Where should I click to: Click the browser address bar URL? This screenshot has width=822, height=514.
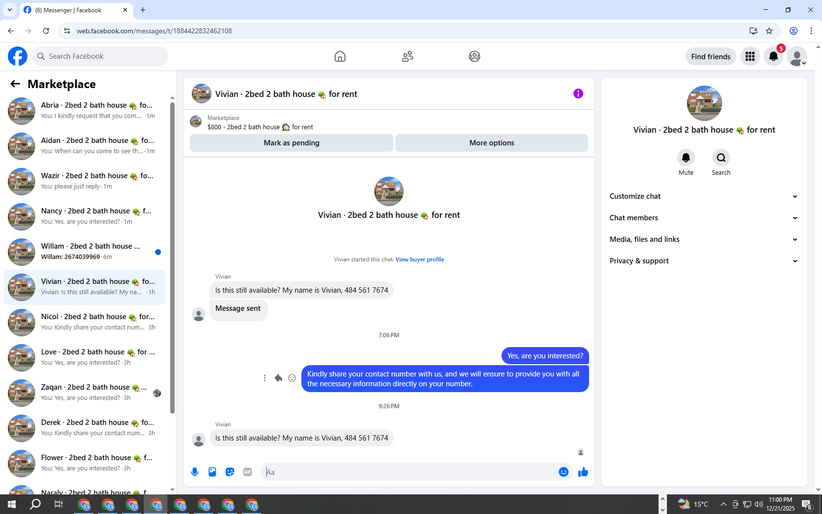click(x=154, y=31)
